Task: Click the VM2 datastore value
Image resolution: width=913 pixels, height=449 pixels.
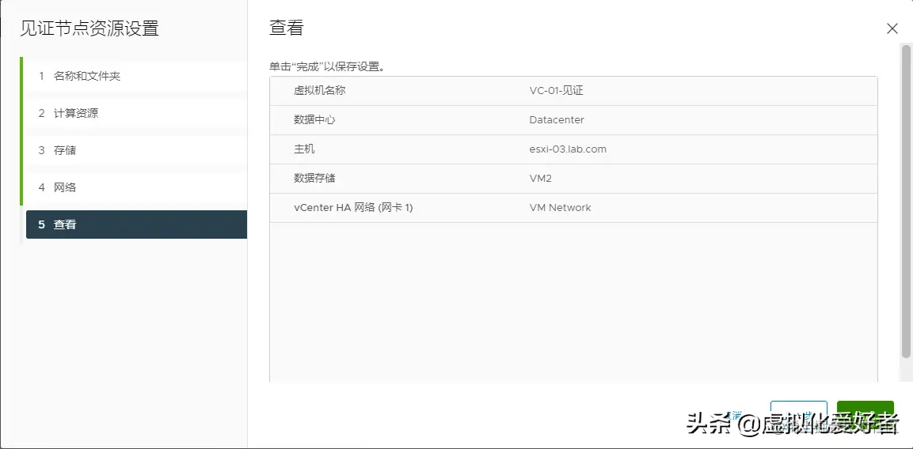Action: (x=540, y=178)
